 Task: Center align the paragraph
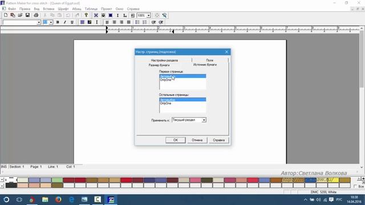pyautogui.click(x=114, y=22)
